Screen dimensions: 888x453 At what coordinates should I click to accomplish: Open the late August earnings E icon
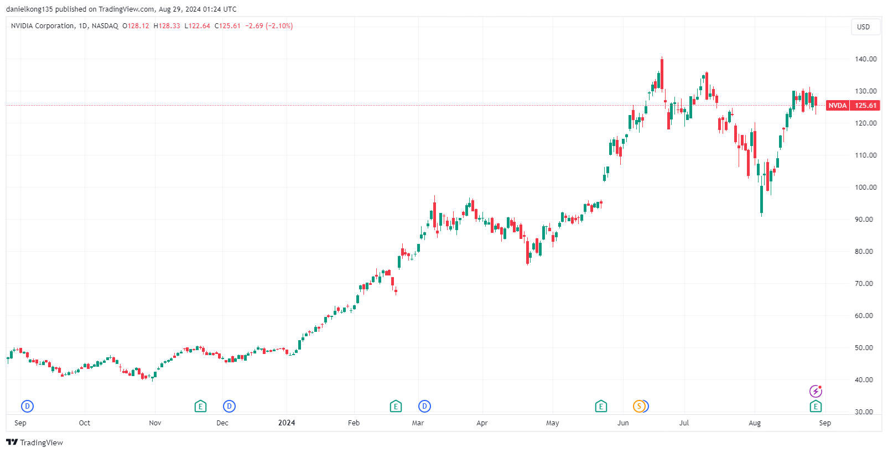[816, 407]
